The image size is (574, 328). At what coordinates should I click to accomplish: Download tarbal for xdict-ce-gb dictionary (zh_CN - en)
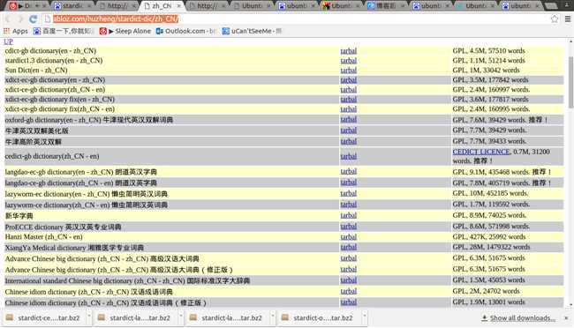coord(349,90)
